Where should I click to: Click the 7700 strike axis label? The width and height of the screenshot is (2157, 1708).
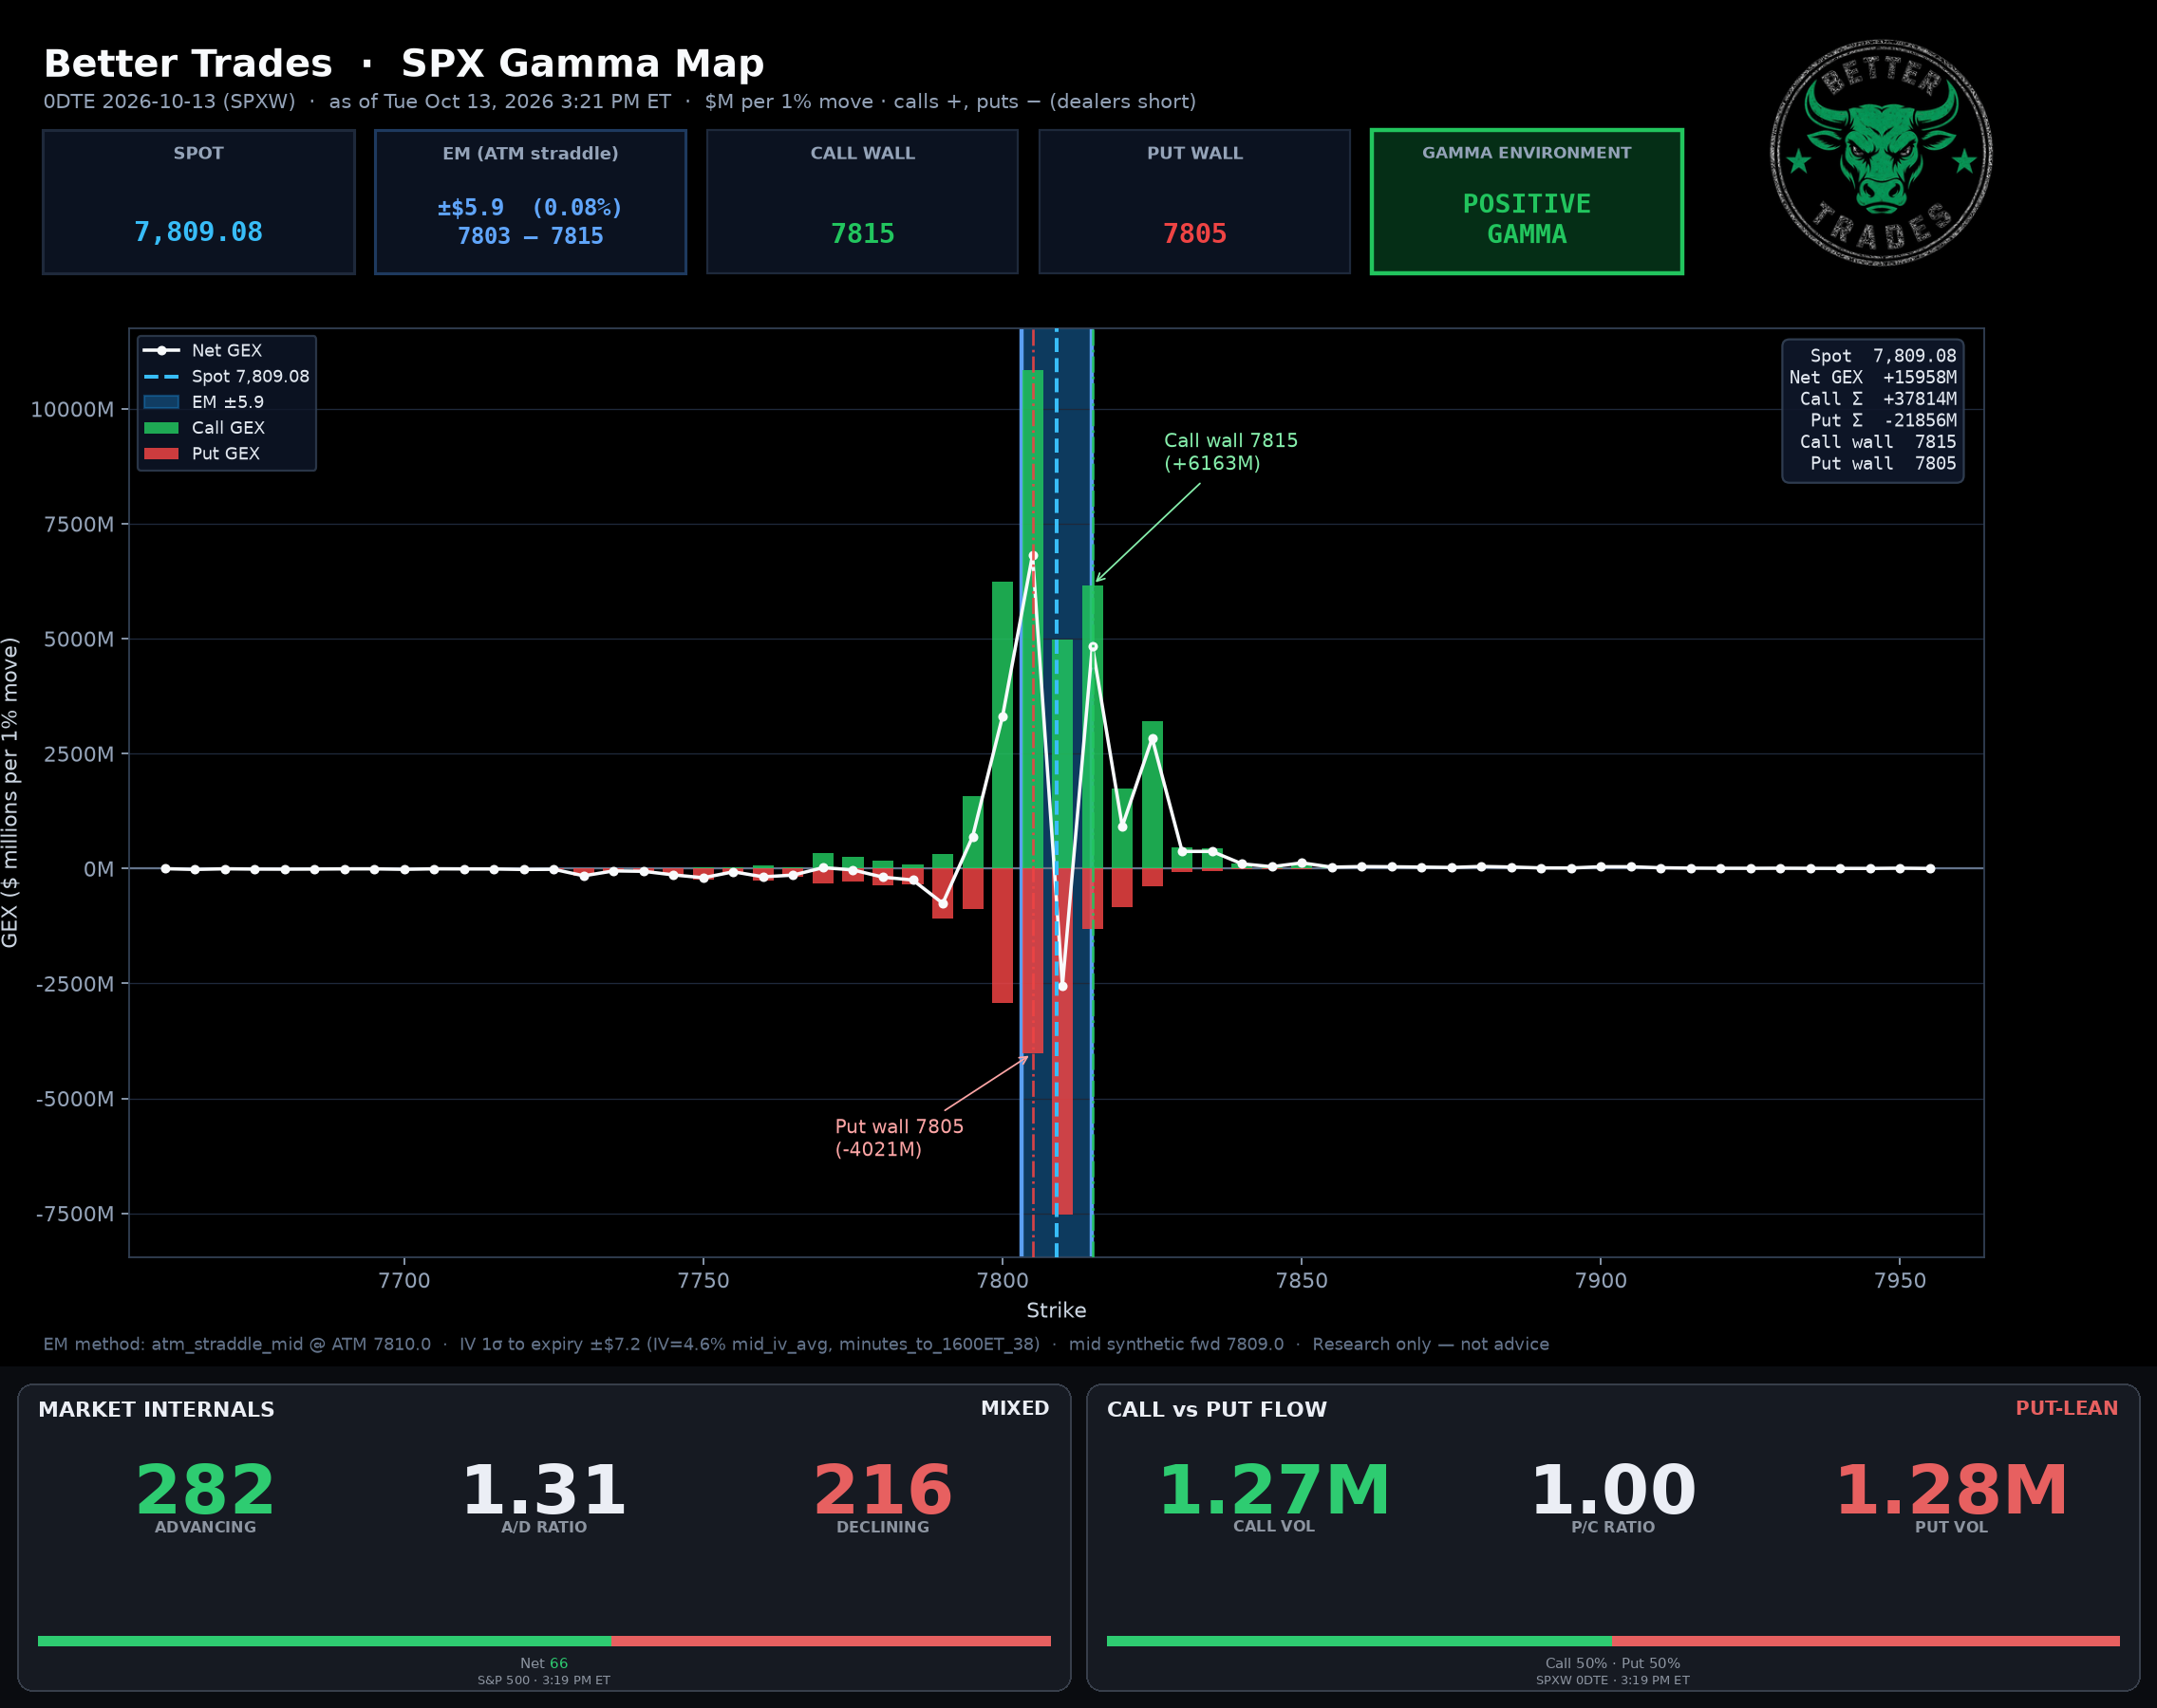pyautogui.click(x=404, y=1280)
